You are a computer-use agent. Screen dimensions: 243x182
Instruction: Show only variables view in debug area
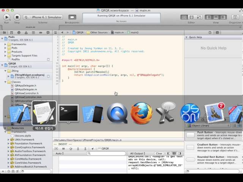169,154
